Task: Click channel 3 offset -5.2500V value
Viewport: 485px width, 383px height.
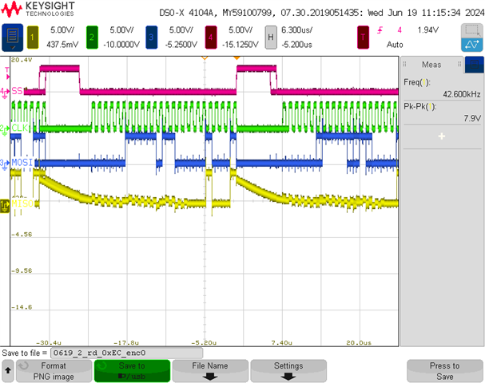Action: [x=181, y=45]
